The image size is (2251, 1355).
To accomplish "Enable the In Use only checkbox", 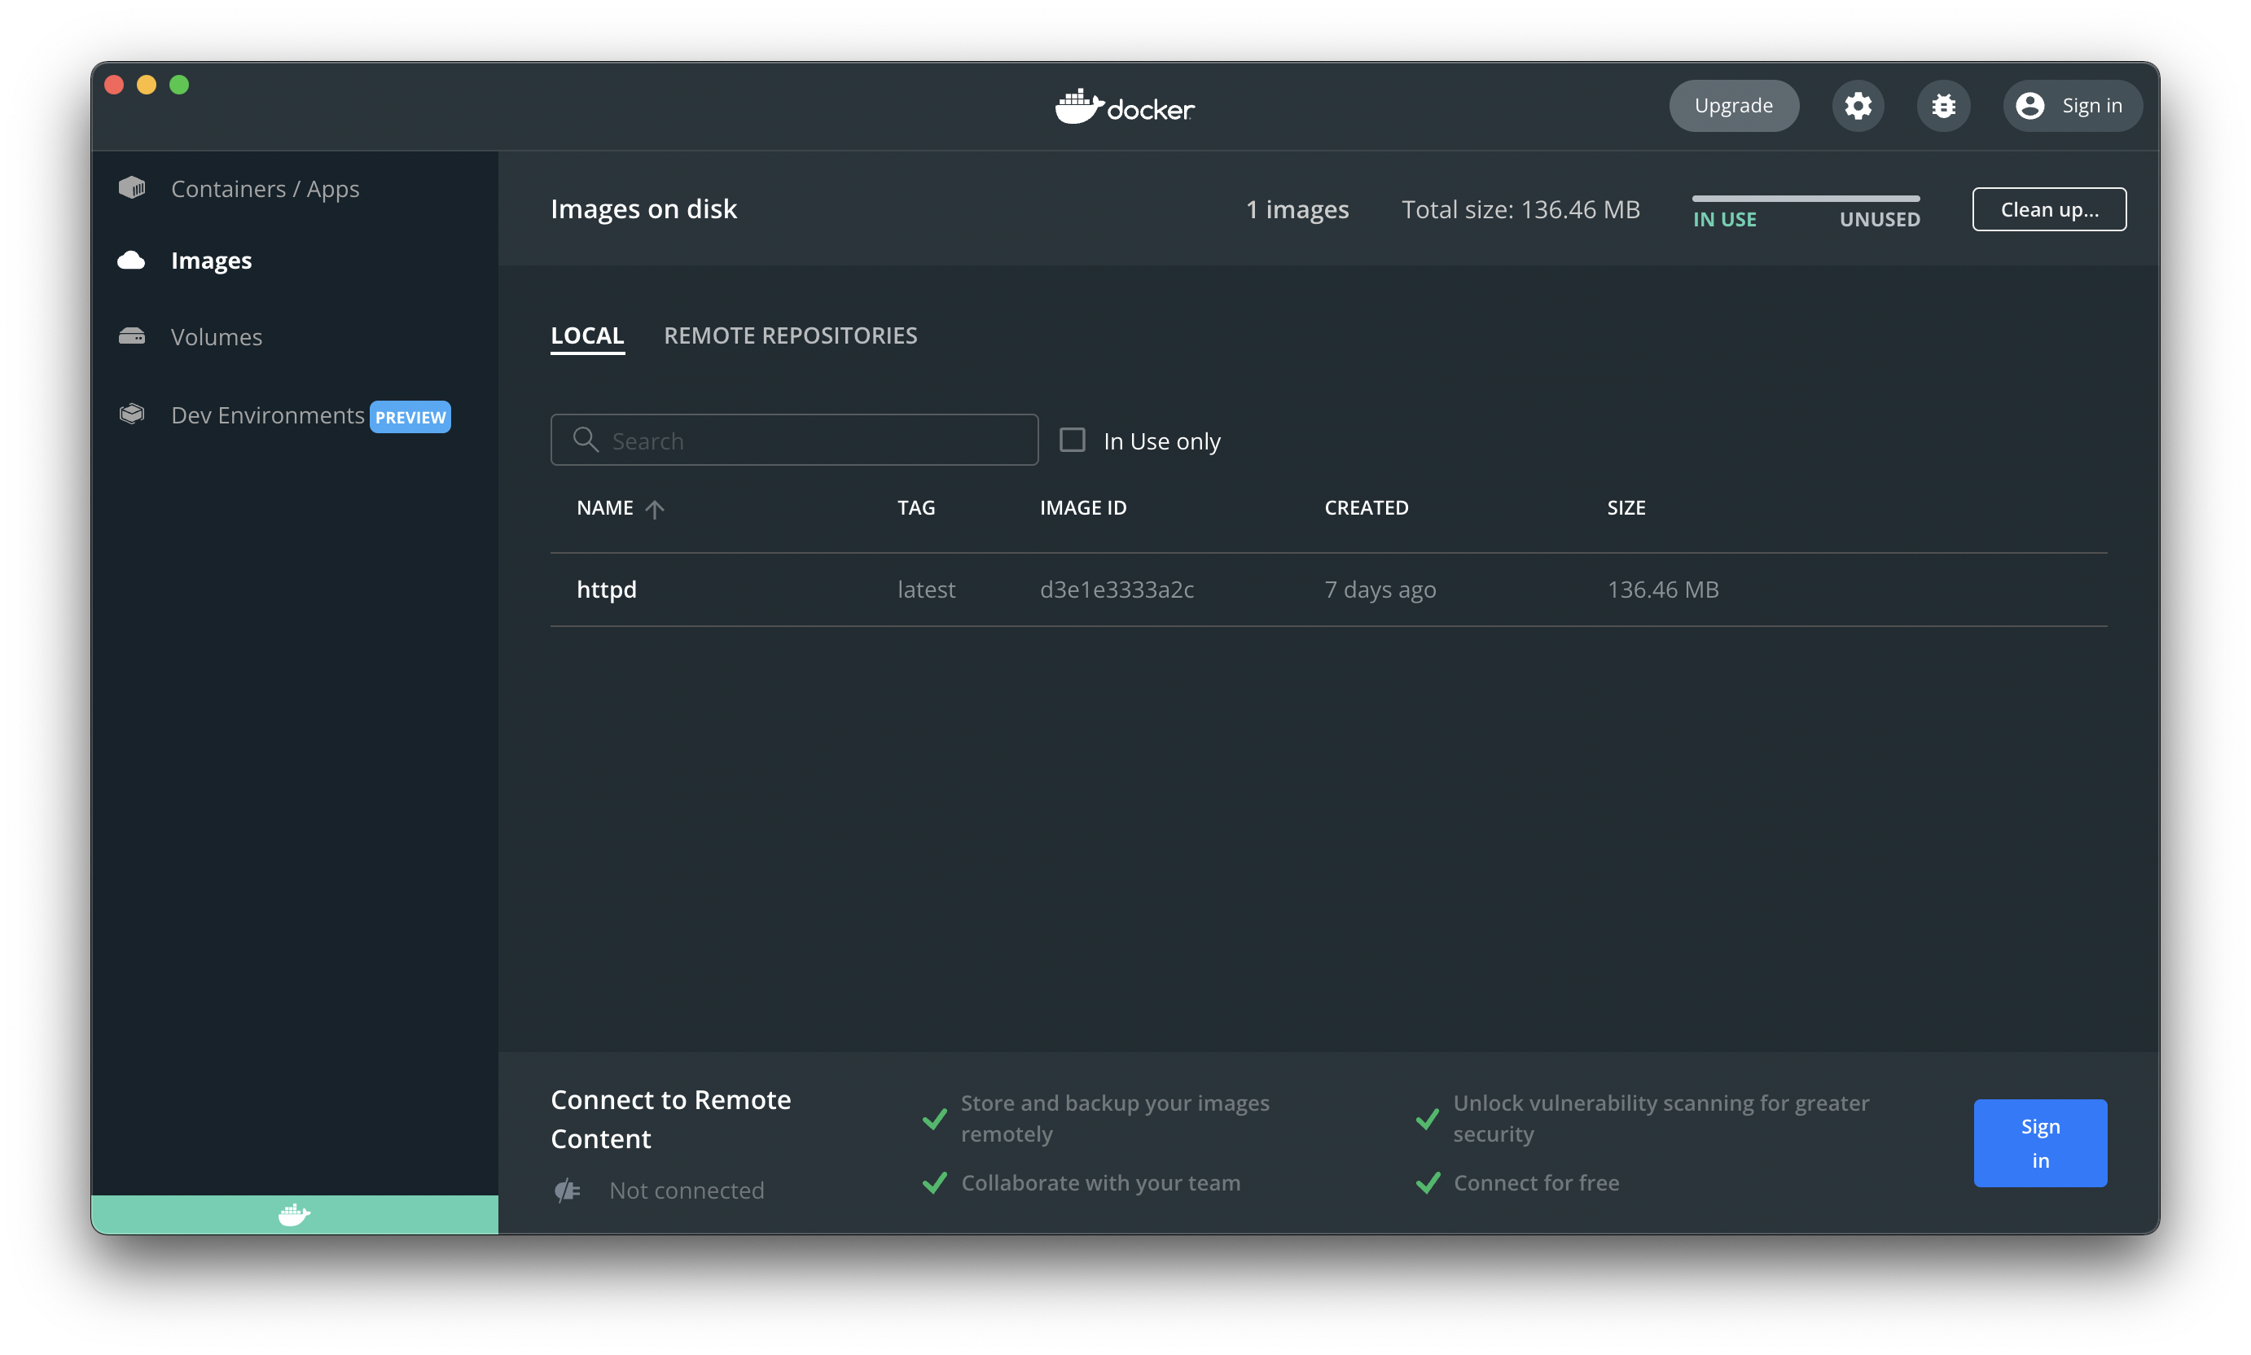I will [1072, 440].
